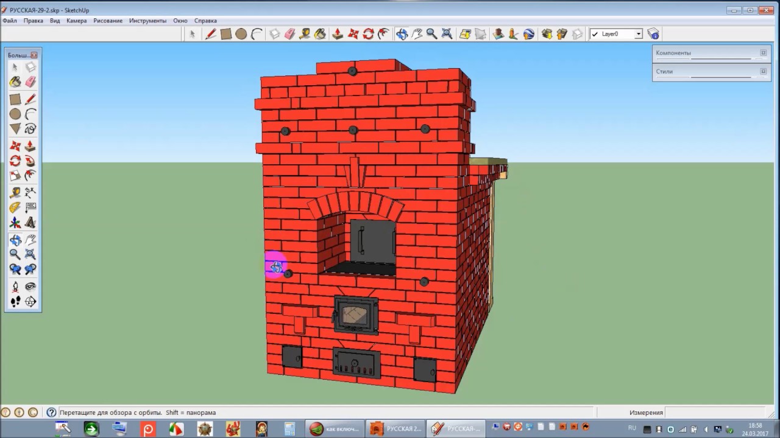The image size is (780, 438).
Task: Open the Layer0 dropdown arrow
Action: coord(638,34)
